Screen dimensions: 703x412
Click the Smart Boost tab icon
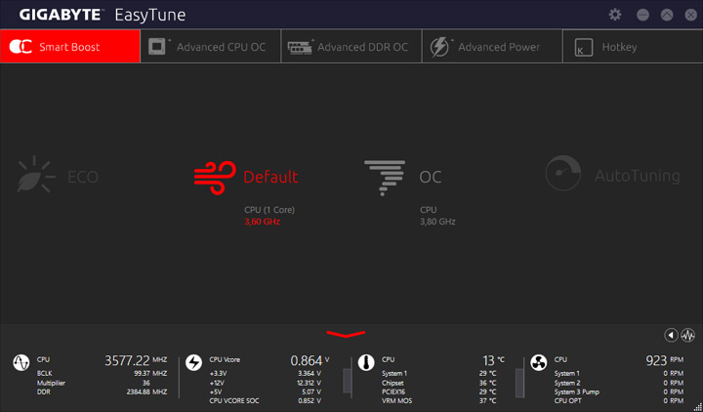tap(21, 47)
